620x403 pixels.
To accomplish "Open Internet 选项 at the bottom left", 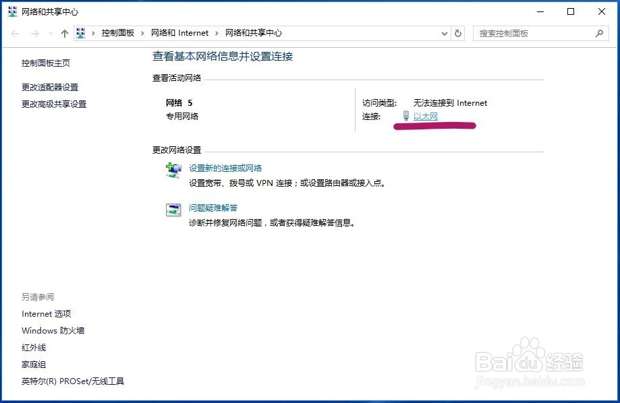I will tap(46, 313).
